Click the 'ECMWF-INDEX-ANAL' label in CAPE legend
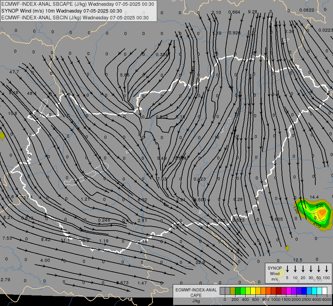The image size is (333, 306). tap(196, 290)
